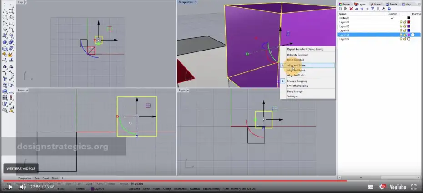Screen dimensions: 423x193
Task: Toggle visibility bulb of Layer 05
Action: click(401, 39)
